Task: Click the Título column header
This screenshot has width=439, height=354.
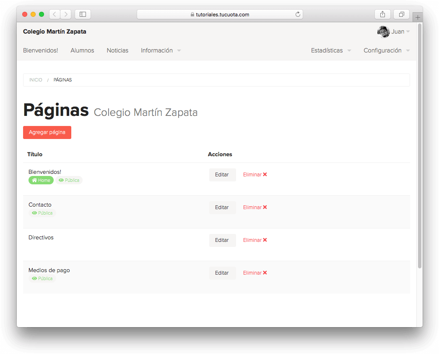Action: [x=35, y=154]
